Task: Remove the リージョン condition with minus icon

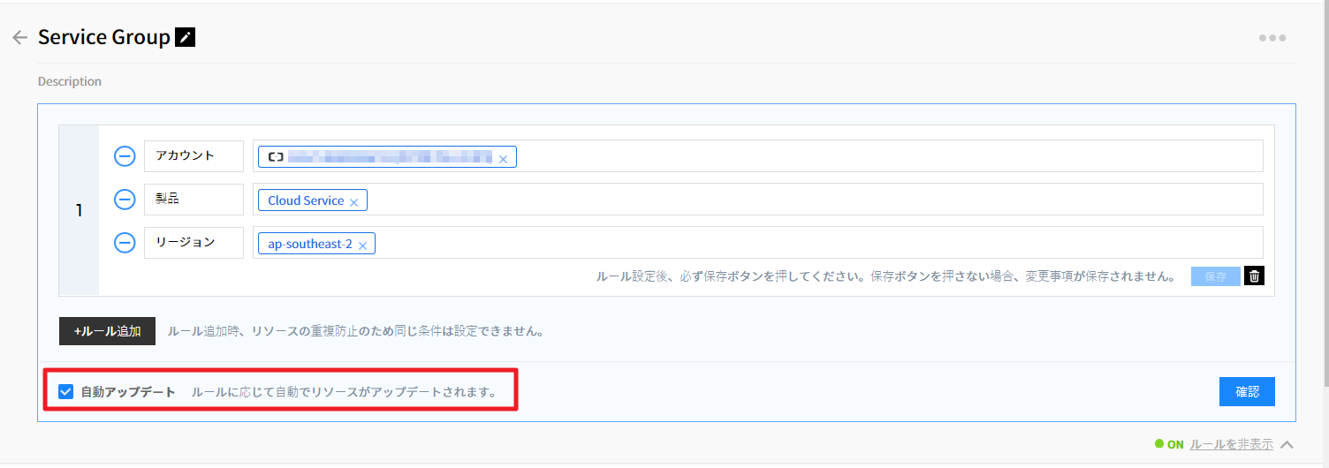Action: pos(125,243)
